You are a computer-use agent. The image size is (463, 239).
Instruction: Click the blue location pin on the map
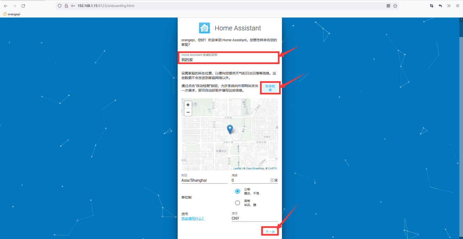tap(230, 129)
